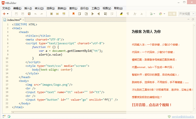Click the third yellow layout icon in toolbar
The height and width of the screenshot is (119, 196).
click(64, 14)
